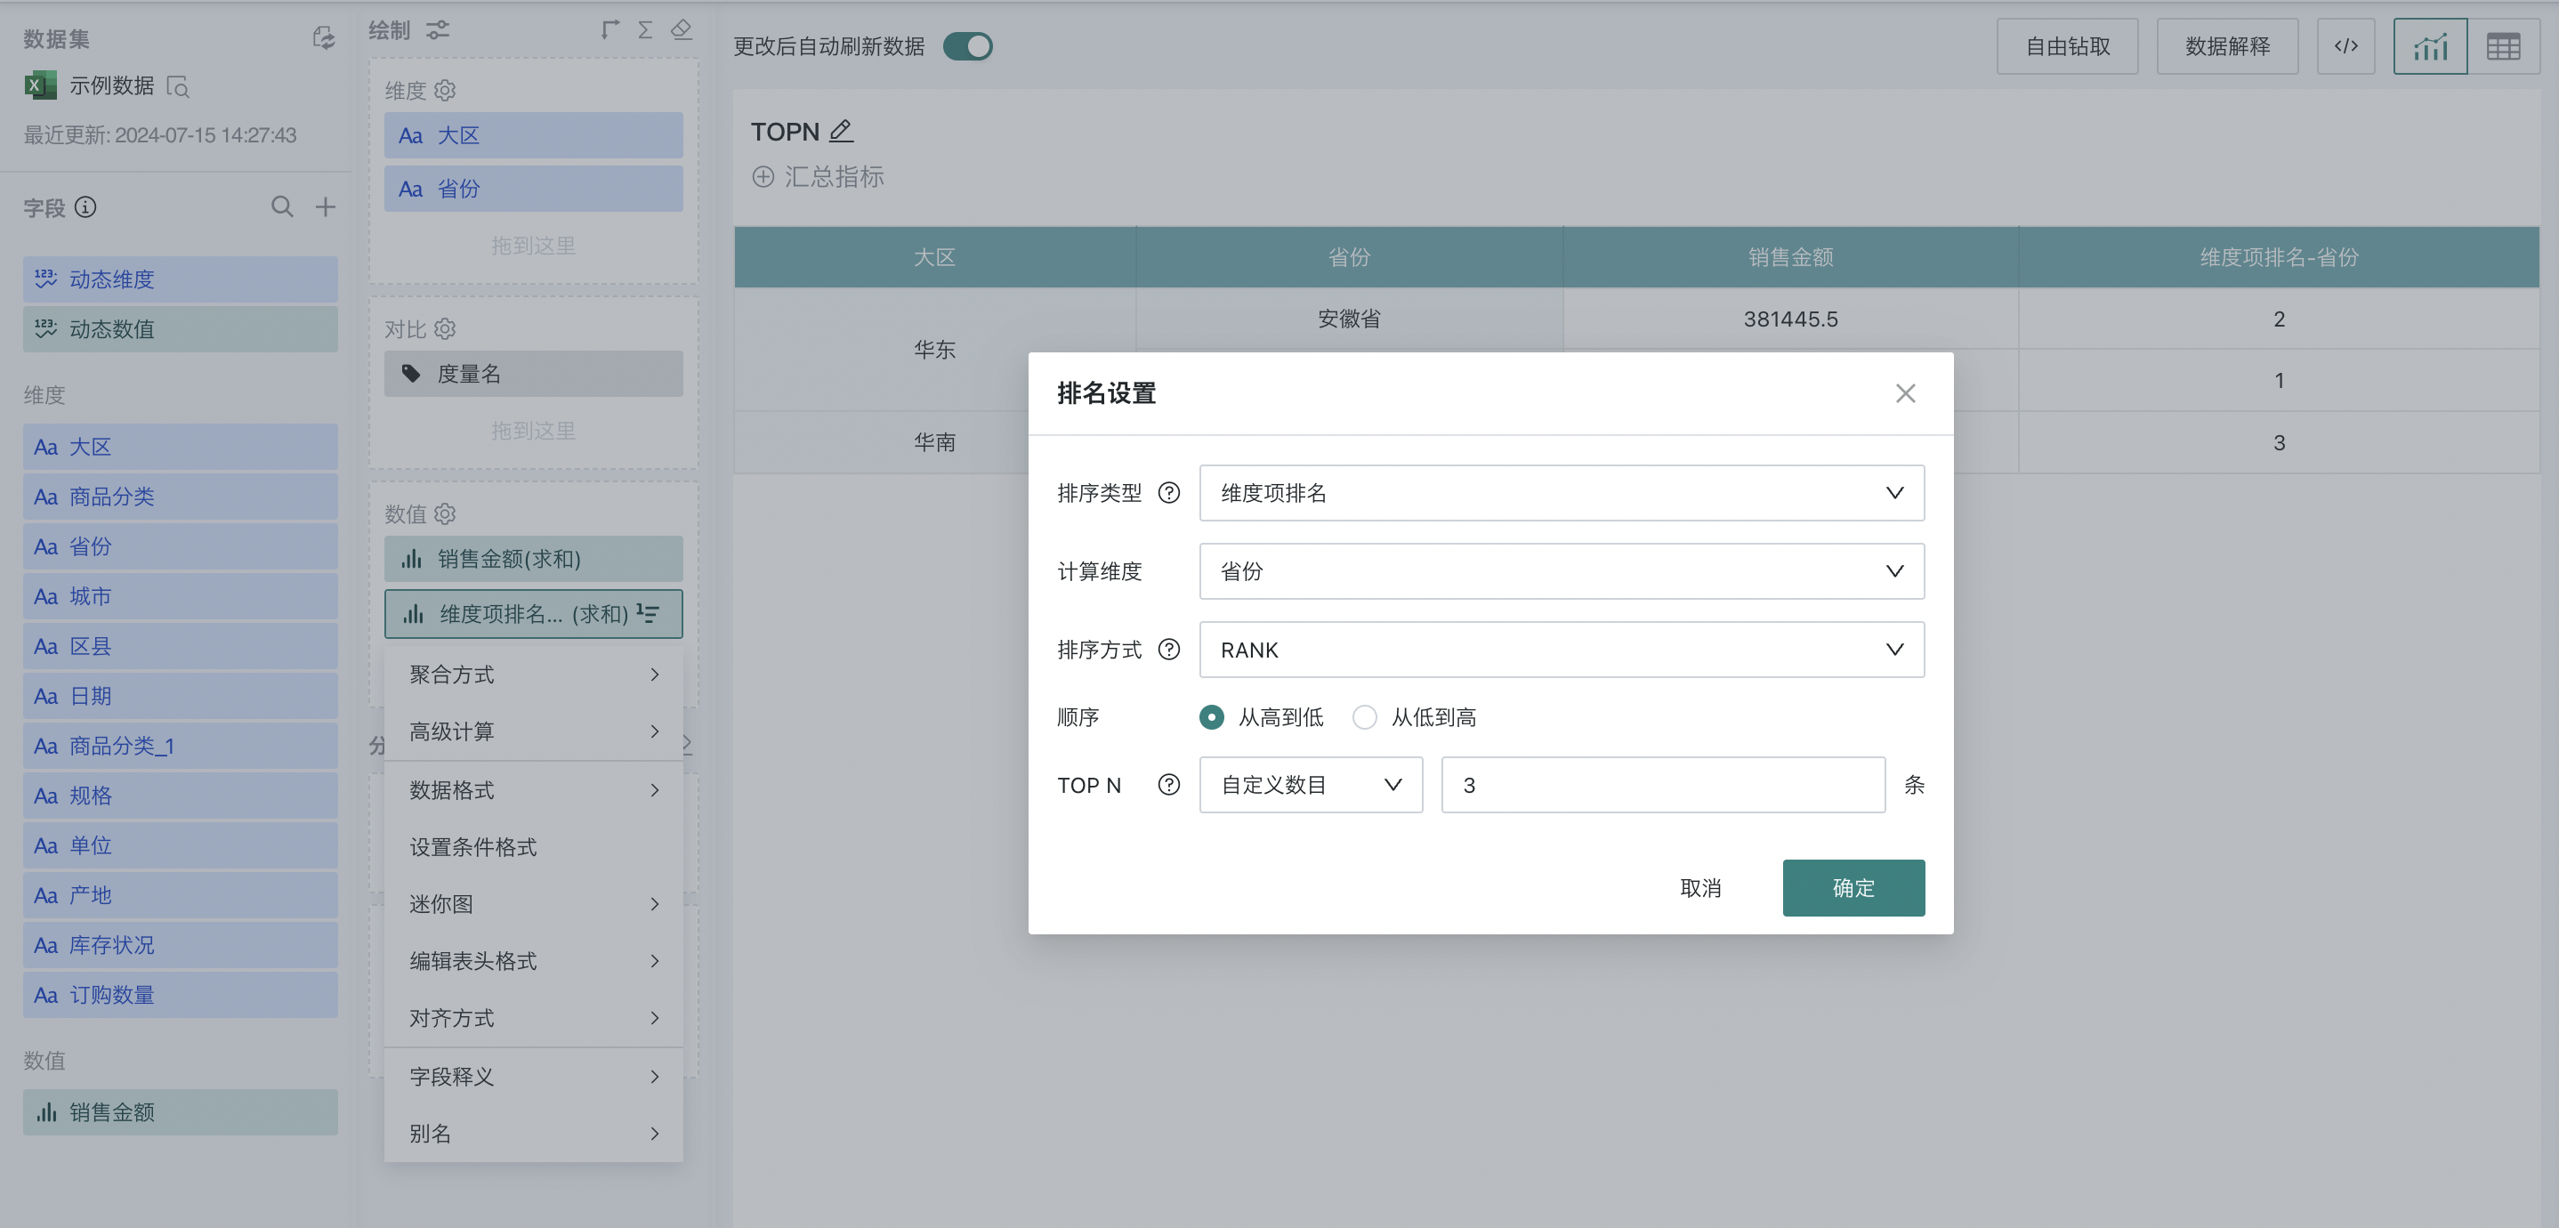Image resolution: width=2559 pixels, height=1228 pixels.
Task: Click the 数据解释 button
Action: [x=2227, y=45]
